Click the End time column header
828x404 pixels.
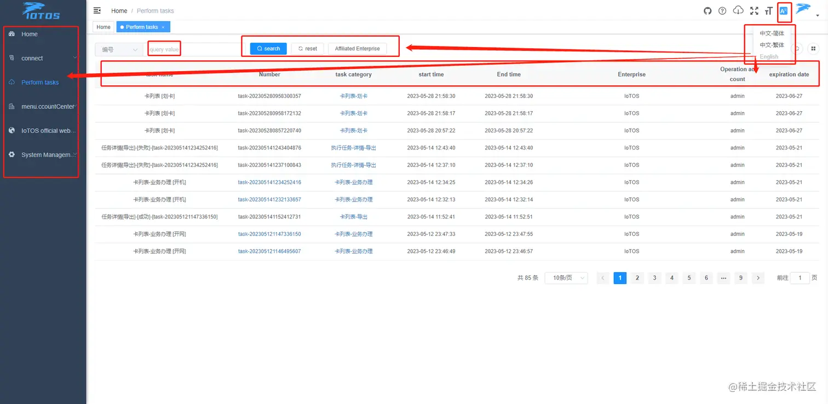click(x=509, y=74)
